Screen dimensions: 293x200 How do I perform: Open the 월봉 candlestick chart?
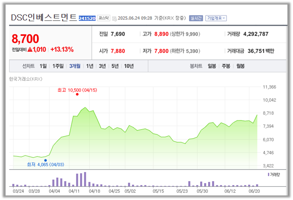click(240, 66)
